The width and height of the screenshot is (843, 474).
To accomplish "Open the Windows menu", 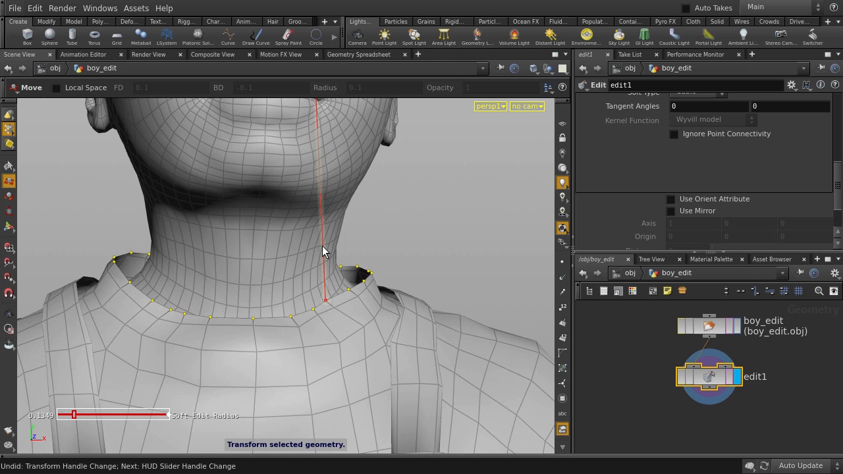I will pyautogui.click(x=99, y=8).
